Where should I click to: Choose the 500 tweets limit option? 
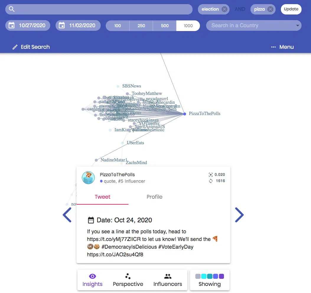[x=165, y=26]
